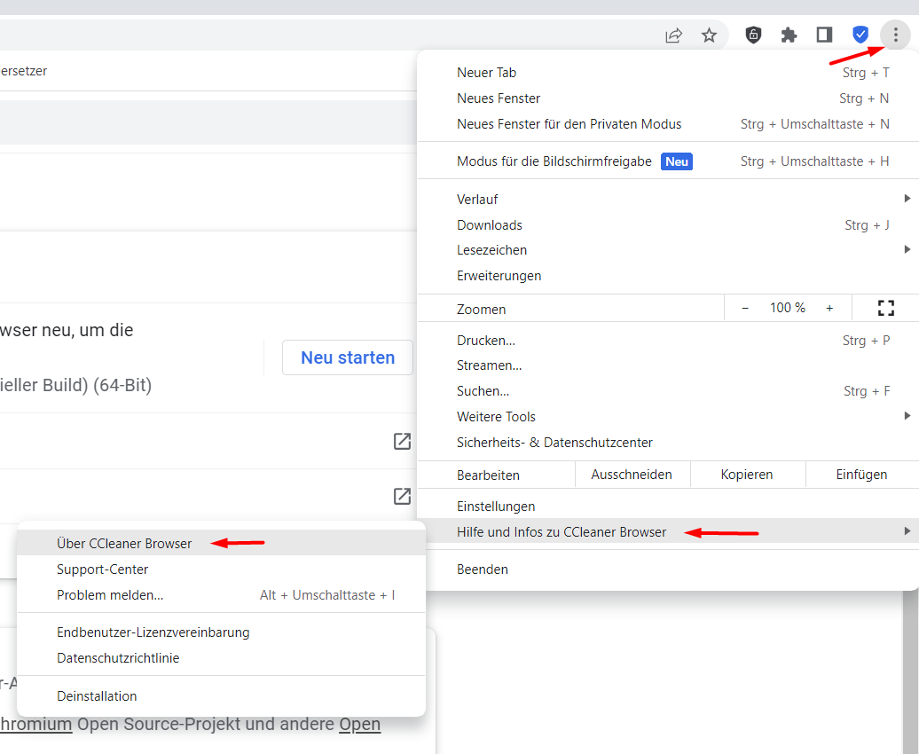Open the privacy guard lock shield icon

(753, 35)
